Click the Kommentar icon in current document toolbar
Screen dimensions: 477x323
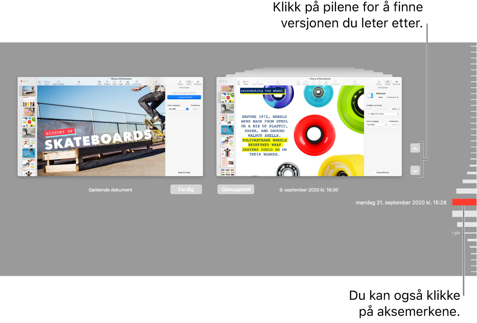(x=136, y=83)
